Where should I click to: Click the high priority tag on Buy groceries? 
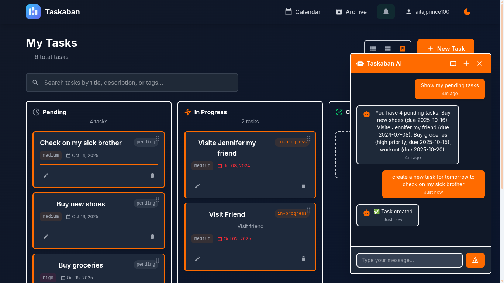click(48, 278)
